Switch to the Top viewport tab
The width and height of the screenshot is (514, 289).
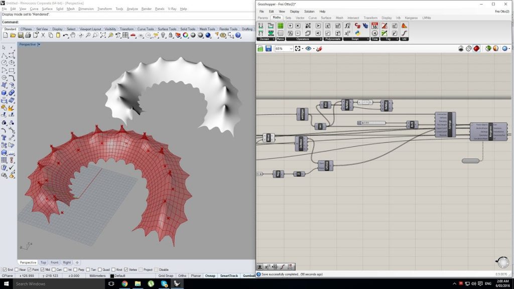tap(44, 262)
